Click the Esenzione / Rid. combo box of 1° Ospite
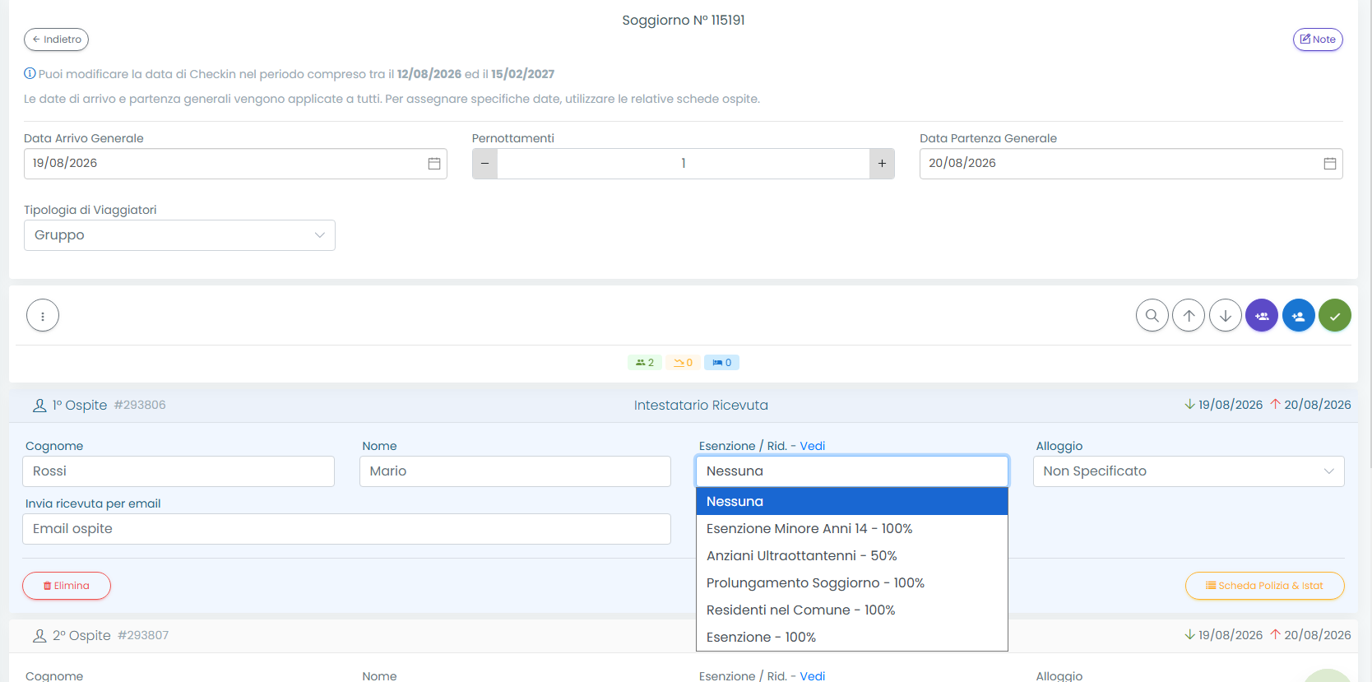This screenshot has height=682, width=1372. (852, 471)
